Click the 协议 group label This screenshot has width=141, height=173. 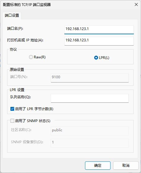pos(13,49)
